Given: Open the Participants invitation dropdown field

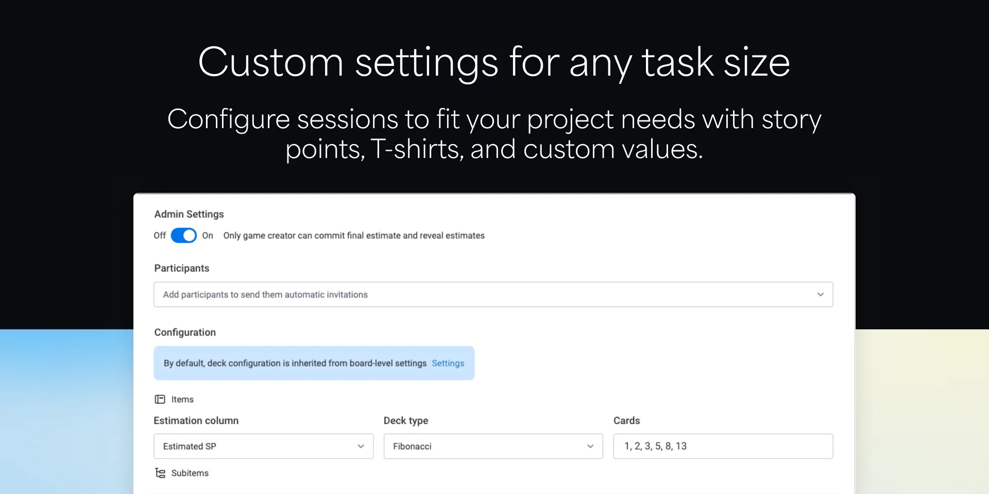Looking at the screenshot, I should point(484,294).
